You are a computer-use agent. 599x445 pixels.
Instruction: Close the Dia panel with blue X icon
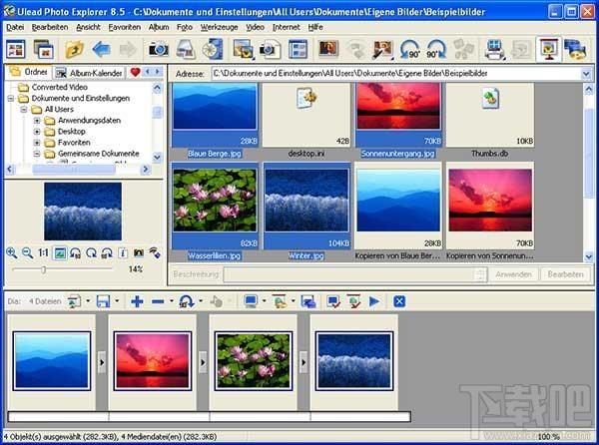coord(399,301)
